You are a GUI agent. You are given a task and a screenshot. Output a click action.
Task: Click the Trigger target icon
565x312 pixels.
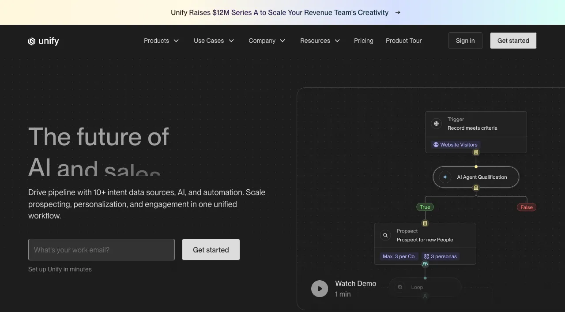pos(437,124)
